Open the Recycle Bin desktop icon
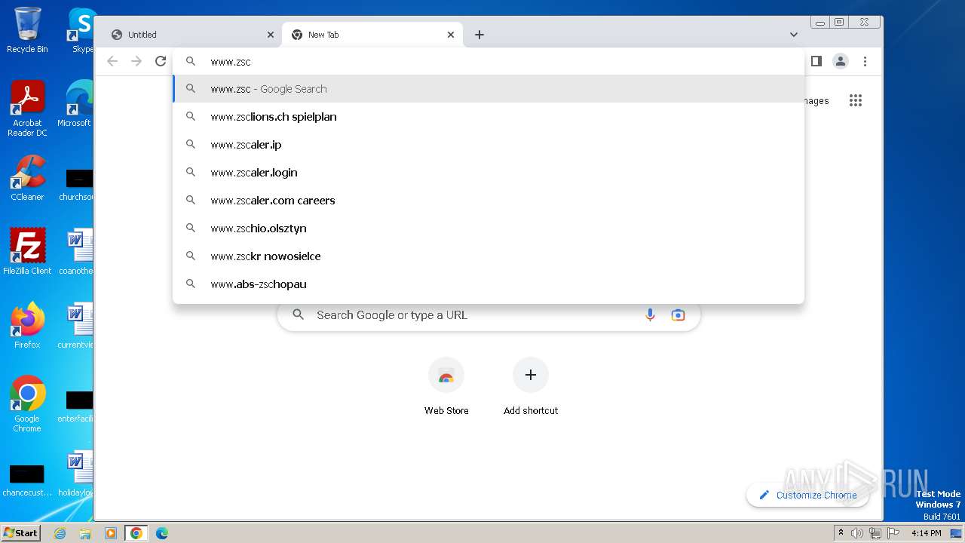965x543 pixels. click(x=27, y=30)
